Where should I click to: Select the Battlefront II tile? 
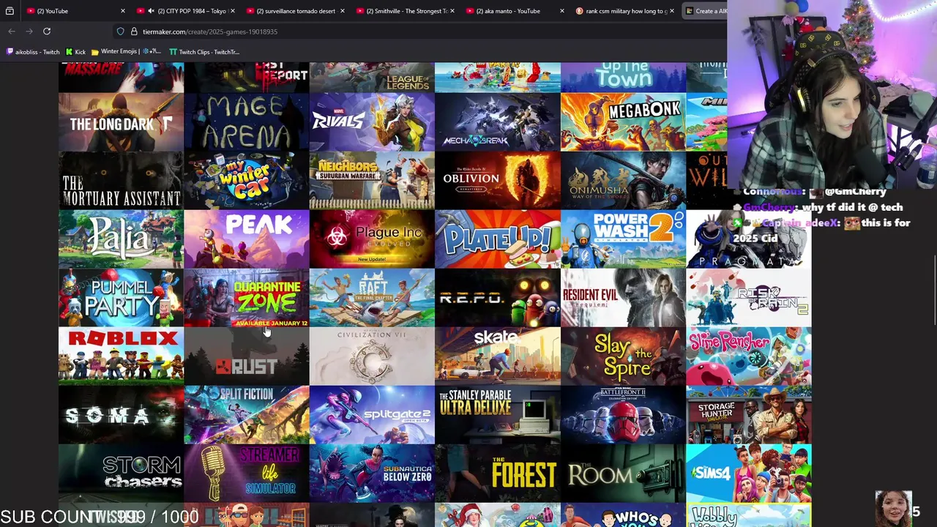[x=623, y=415]
